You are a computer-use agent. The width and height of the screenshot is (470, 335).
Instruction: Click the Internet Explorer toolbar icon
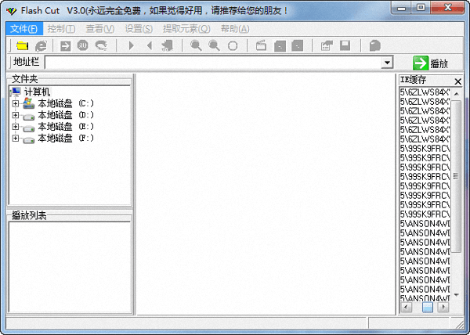coord(41,46)
